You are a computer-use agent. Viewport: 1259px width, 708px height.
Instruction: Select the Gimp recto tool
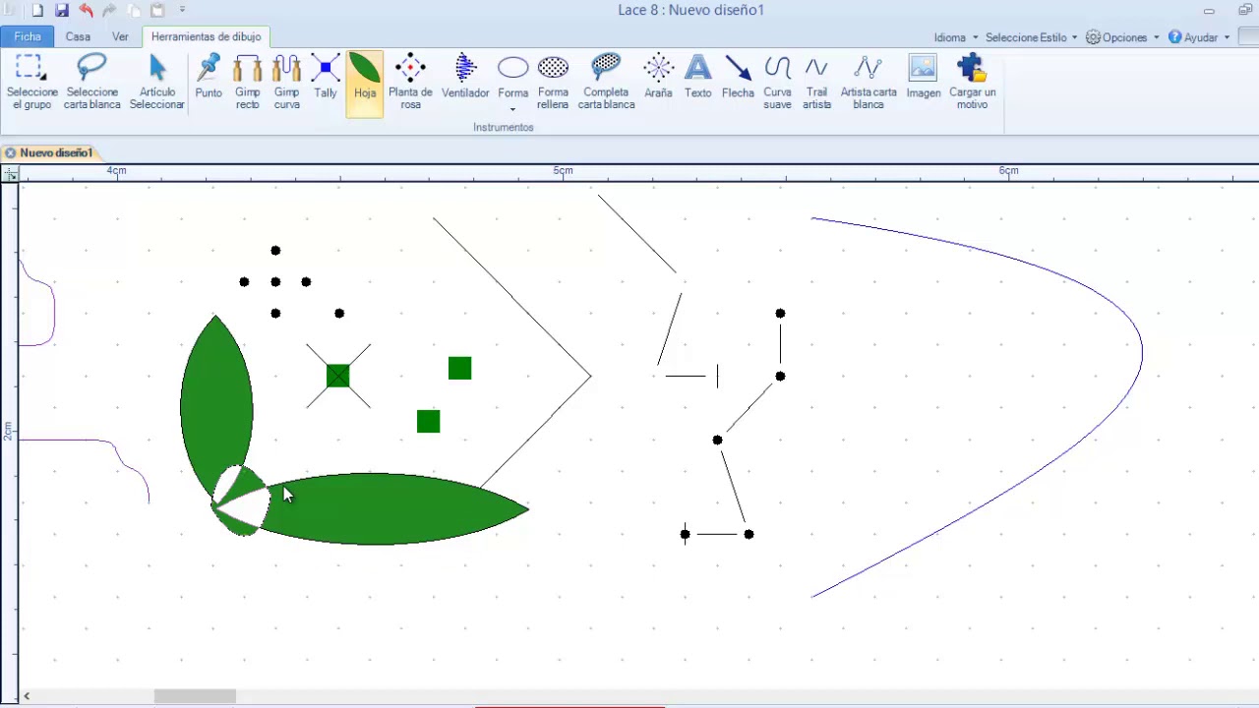[x=248, y=83]
